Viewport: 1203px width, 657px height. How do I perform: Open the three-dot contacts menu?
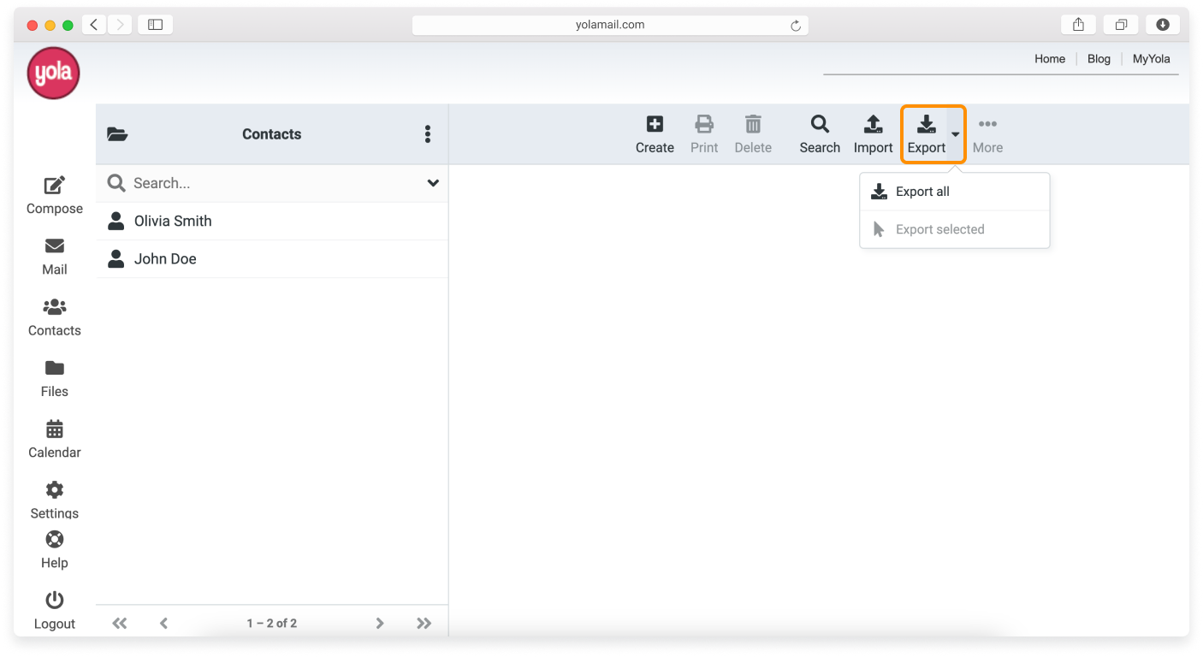click(x=427, y=133)
